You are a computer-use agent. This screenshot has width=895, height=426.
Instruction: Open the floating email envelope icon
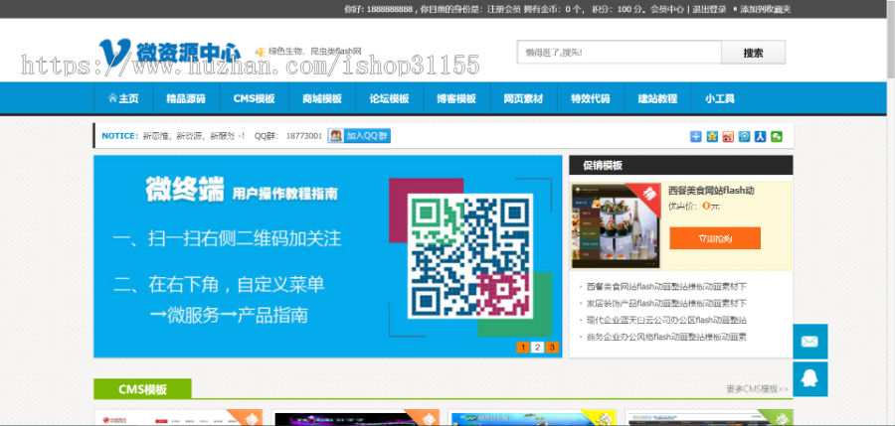tap(809, 341)
